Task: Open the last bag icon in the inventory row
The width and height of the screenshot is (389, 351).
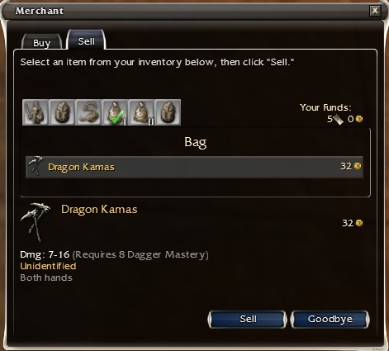Action: click(x=168, y=112)
